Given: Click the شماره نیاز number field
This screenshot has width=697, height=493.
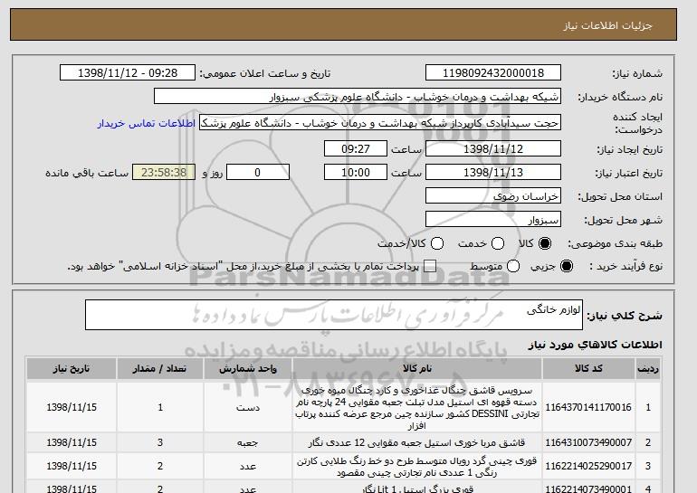Looking at the screenshot, I should (493, 73).
